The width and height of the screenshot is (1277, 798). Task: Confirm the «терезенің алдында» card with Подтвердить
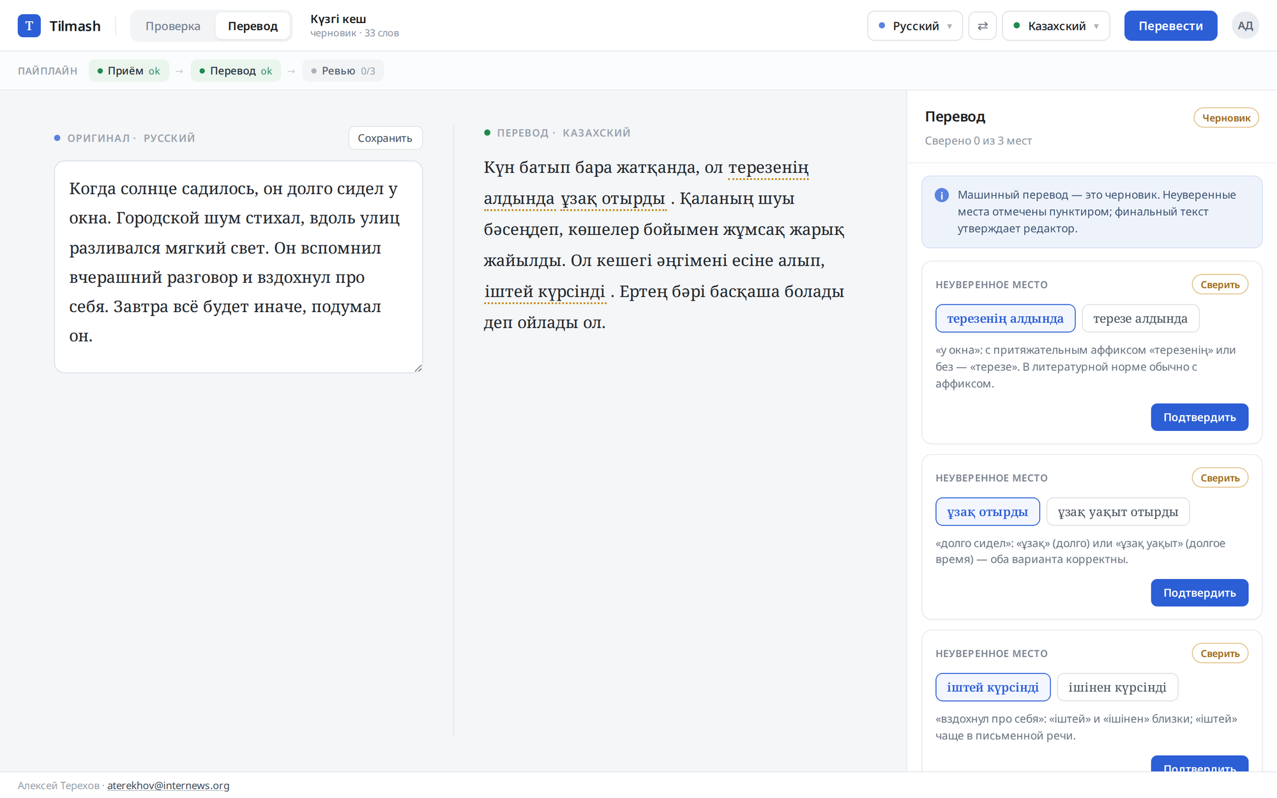pyautogui.click(x=1199, y=418)
